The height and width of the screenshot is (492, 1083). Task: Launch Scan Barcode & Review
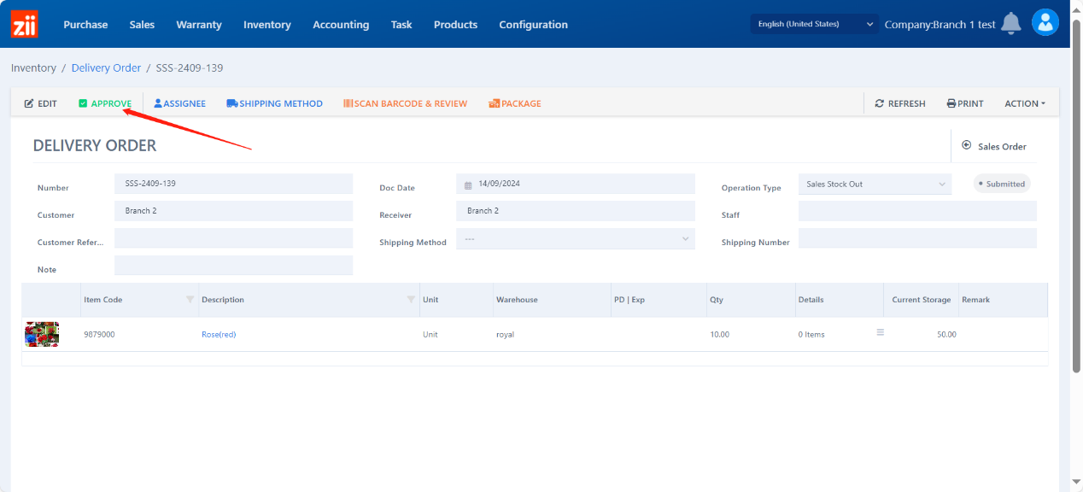pyautogui.click(x=405, y=103)
